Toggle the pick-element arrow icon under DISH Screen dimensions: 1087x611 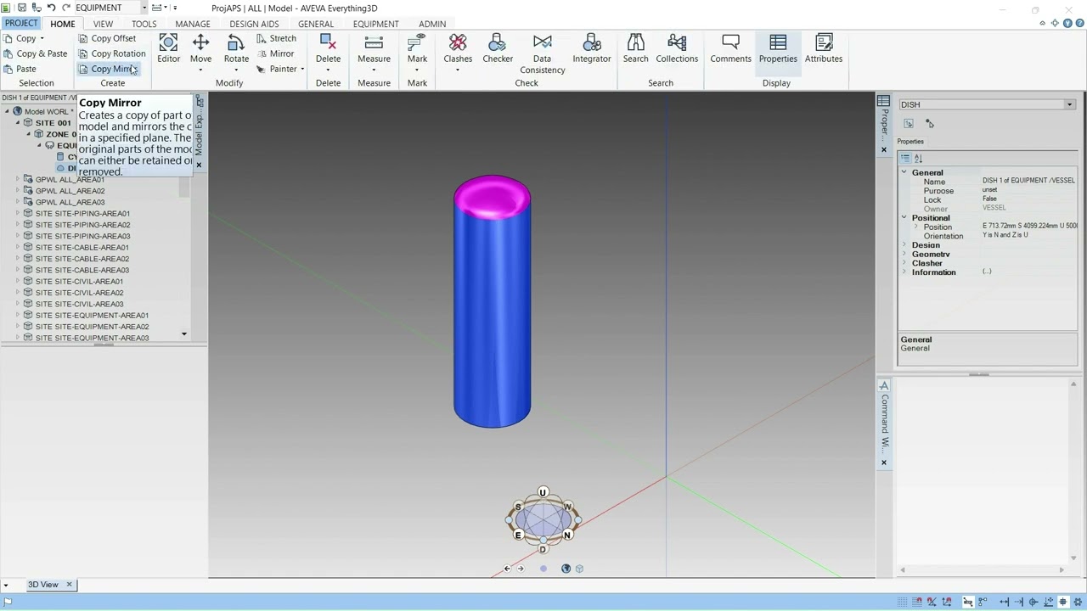point(909,124)
